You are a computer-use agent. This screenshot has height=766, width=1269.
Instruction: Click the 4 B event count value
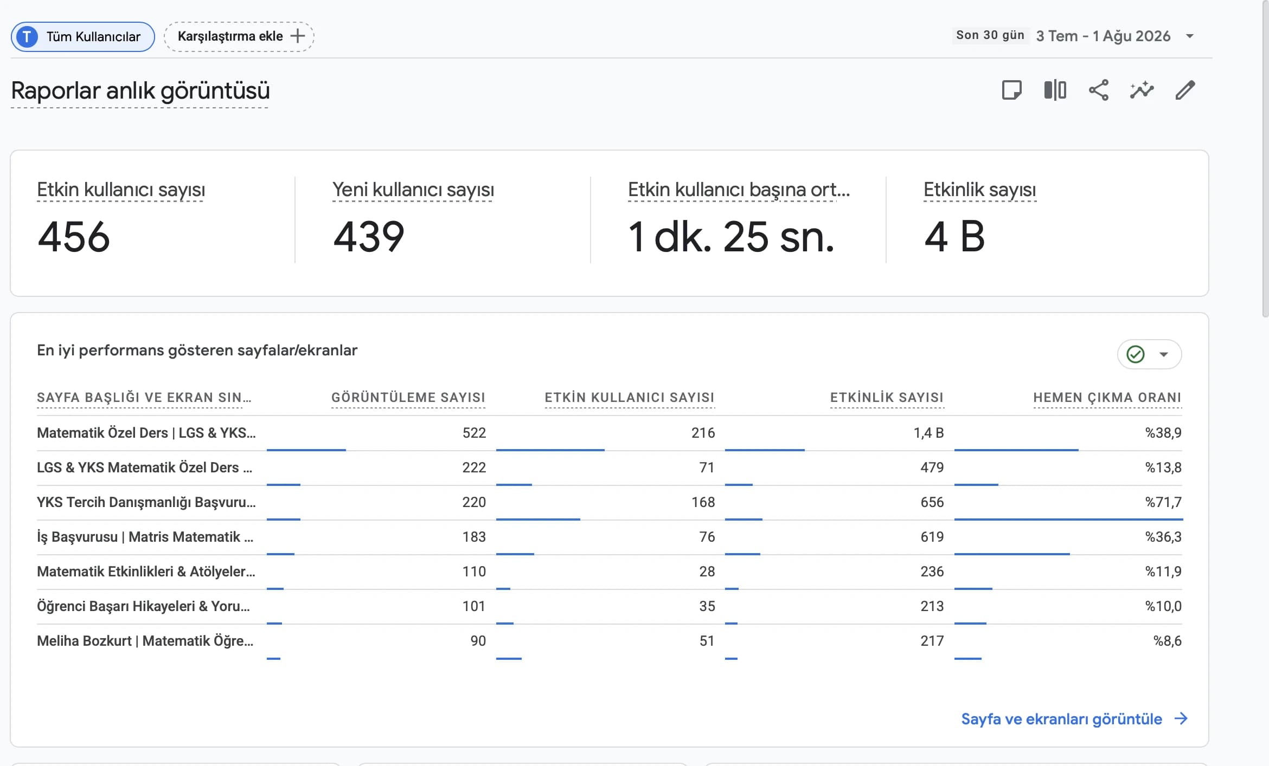click(954, 237)
